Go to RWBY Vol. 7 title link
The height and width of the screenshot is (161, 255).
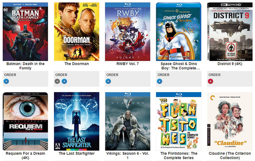[128, 64]
